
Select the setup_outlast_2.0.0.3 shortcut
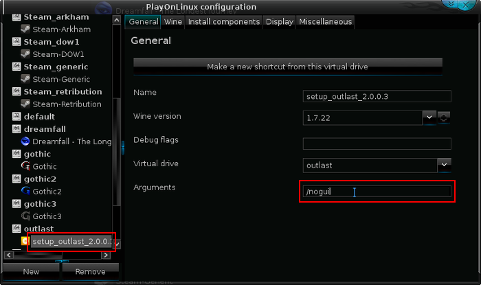click(71, 241)
